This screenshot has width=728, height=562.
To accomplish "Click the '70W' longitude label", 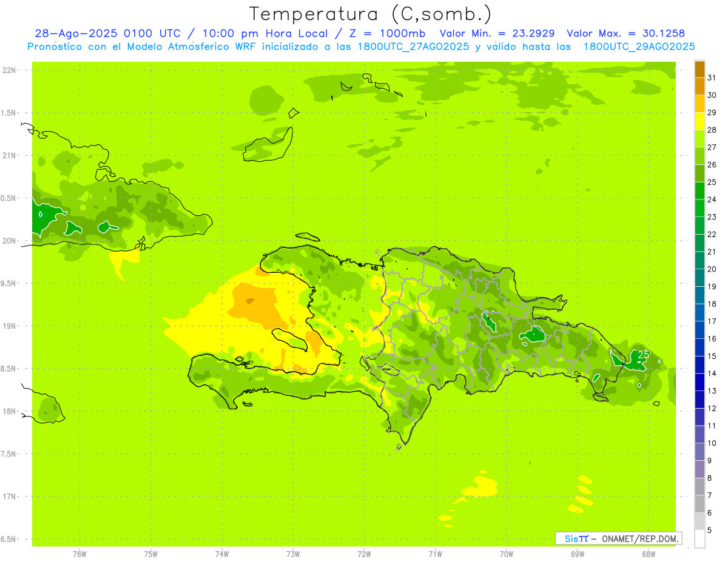I will coord(507,554).
